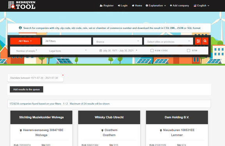Click the All Filters text input

click(66, 41)
